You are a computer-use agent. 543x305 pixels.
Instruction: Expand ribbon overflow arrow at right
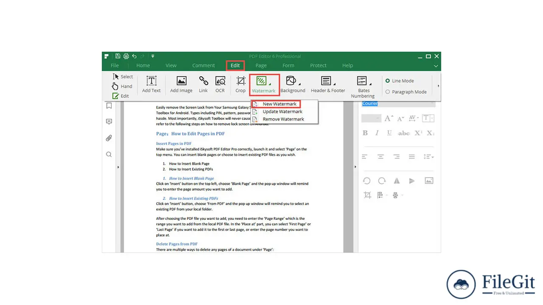click(438, 86)
